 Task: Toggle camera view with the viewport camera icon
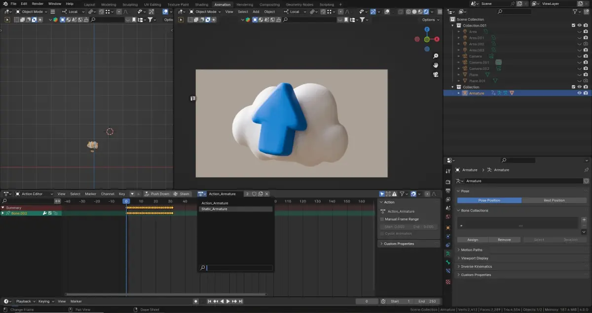[436, 75]
